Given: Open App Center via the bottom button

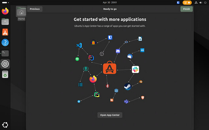Looking at the screenshot, I should tap(110, 115).
